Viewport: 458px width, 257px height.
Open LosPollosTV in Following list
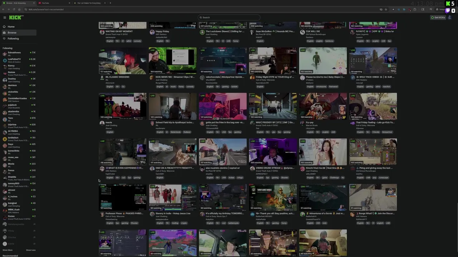tap(19, 60)
